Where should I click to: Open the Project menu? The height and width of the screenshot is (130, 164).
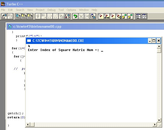click(40, 10)
